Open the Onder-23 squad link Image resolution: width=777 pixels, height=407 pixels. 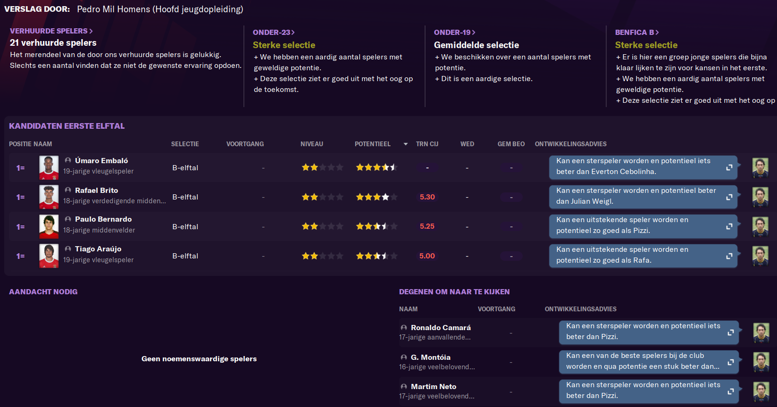(274, 33)
